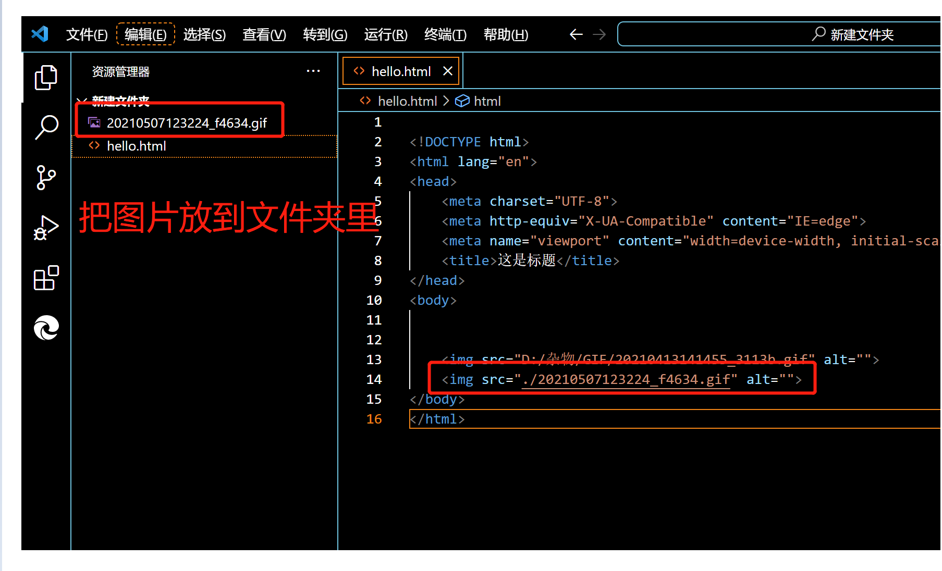
Task: Select 20210507123224_f4634.gif in explorer
Action: tap(187, 123)
